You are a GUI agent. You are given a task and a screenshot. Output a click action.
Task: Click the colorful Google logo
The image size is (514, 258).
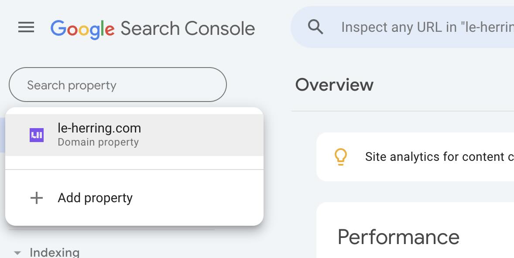pyautogui.click(x=82, y=29)
